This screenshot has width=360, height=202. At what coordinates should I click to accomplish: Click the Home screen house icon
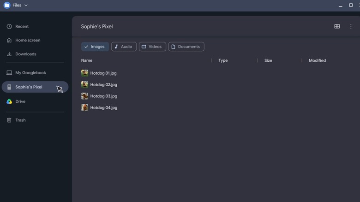9,40
